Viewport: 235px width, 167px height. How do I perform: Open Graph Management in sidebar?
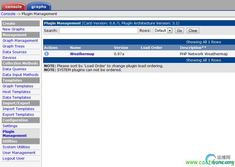tap(20, 40)
